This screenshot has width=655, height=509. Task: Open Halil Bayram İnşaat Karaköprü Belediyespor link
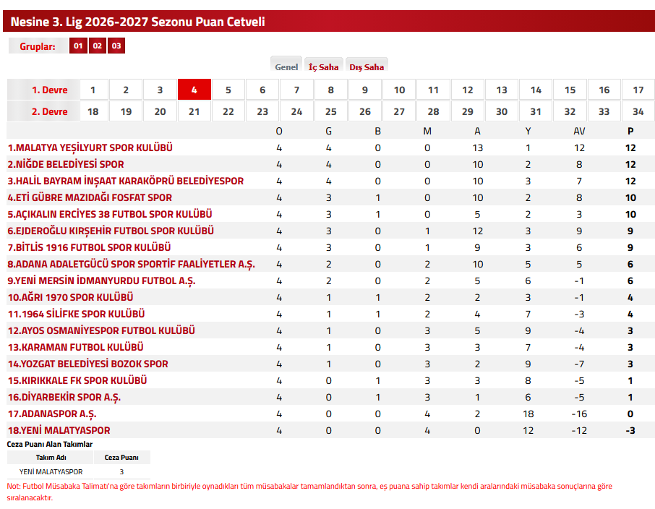pos(126,181)
